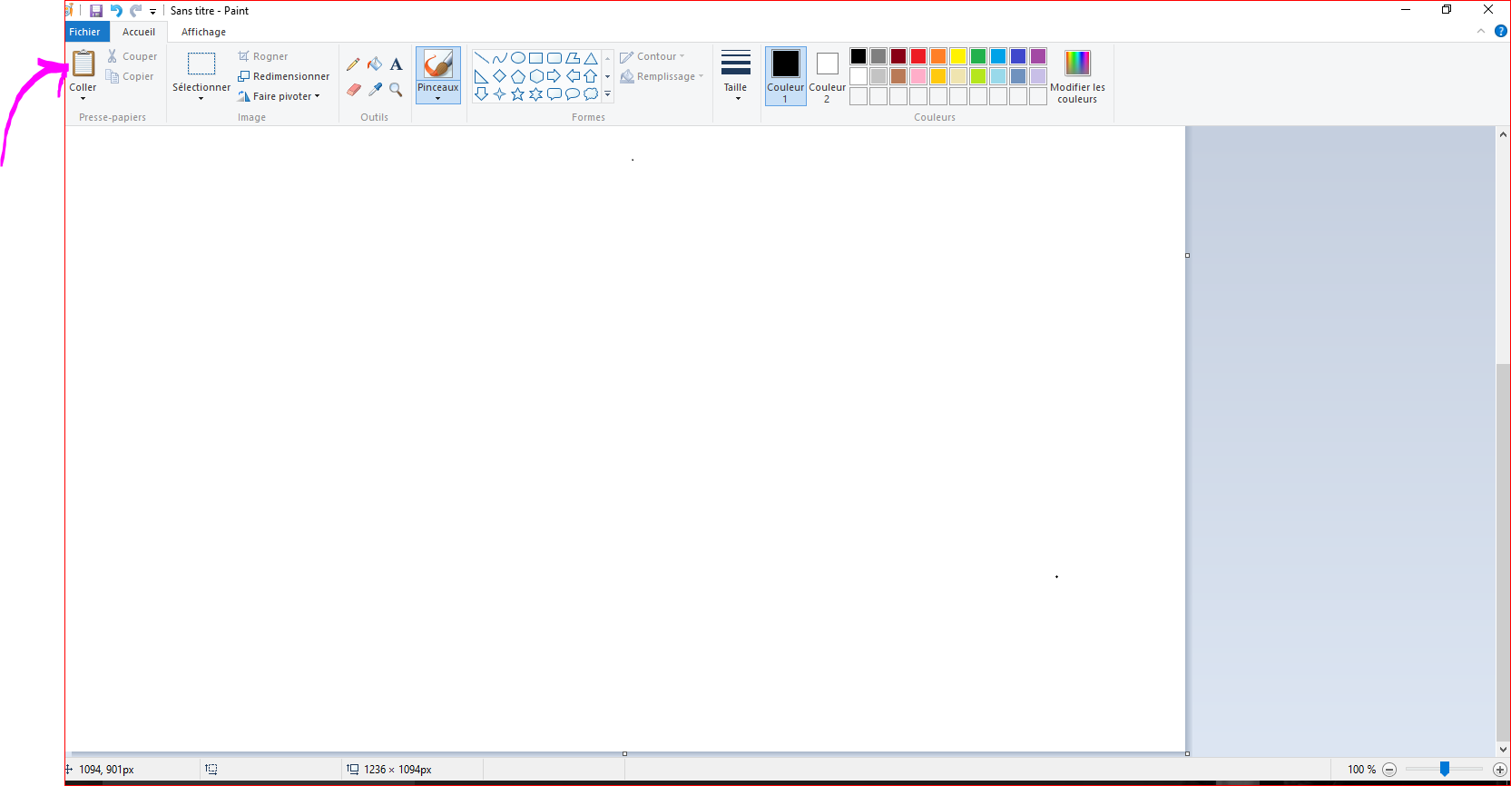The image size is (1511, 786).
Task: Choose the Hexagon shape
Action: pyautogui.click(x=536, y=76)
